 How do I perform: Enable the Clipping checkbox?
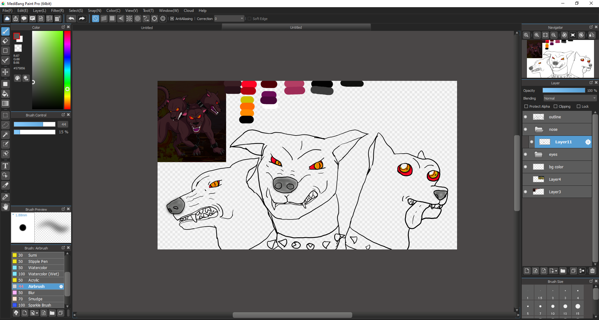click(x=555, y=106)
